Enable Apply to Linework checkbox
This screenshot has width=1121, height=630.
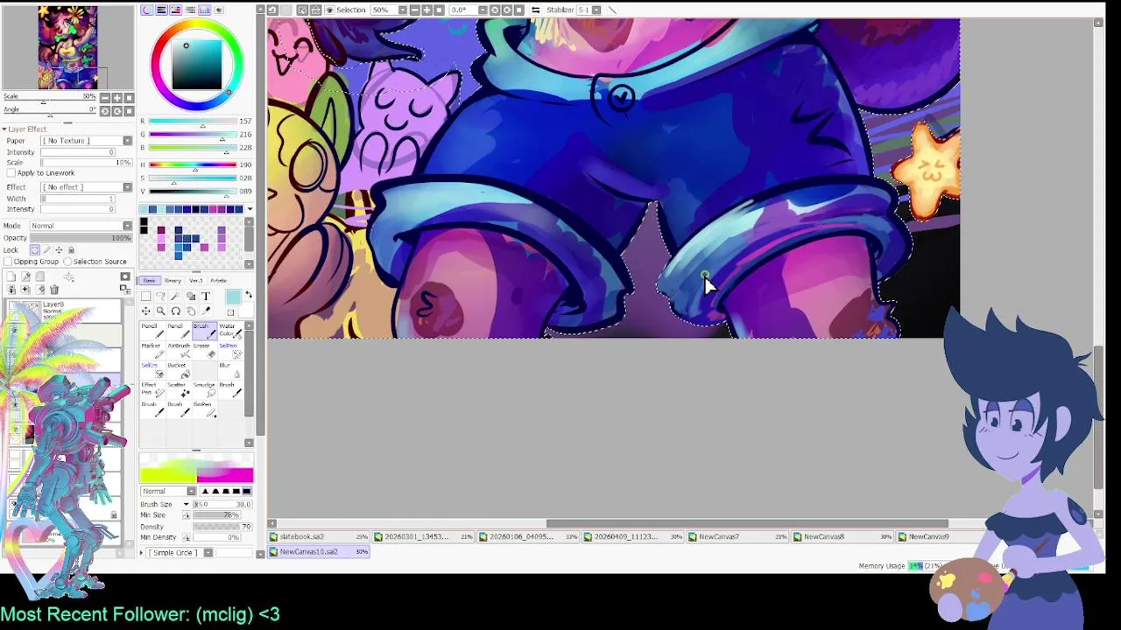point(11,173)
